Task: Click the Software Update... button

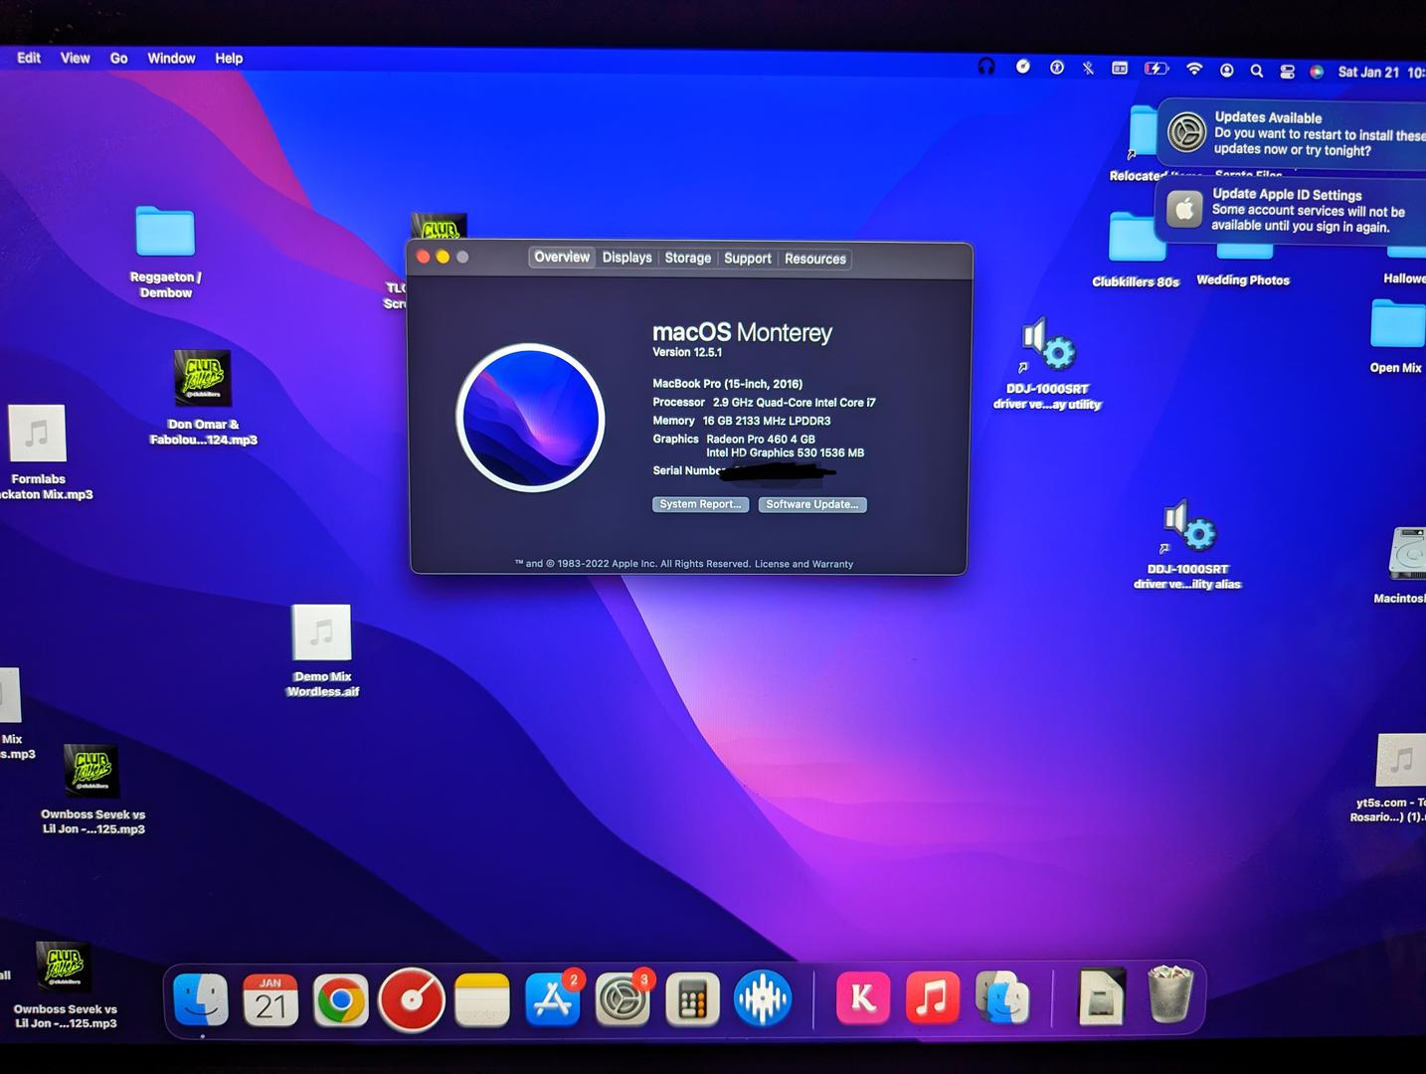Action: pos(812,504)
